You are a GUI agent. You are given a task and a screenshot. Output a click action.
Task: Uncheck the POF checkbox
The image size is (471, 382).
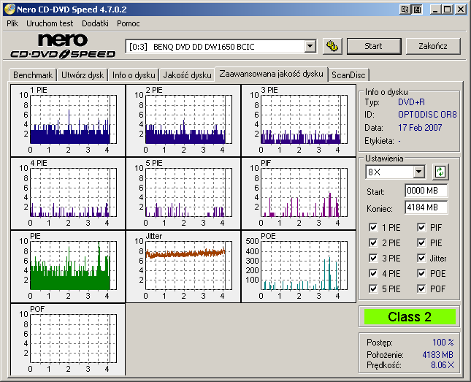421,289
